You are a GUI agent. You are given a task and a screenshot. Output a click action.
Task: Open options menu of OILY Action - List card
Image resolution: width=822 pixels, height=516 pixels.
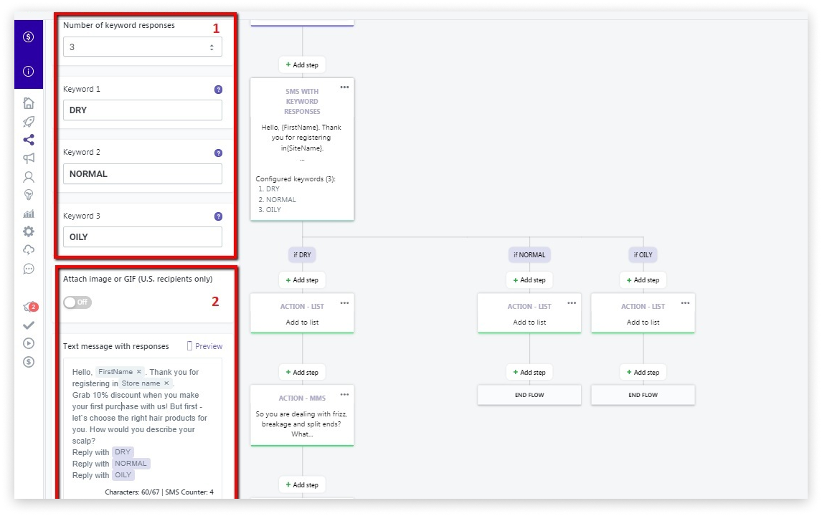pyautogui.click(x=685, y=302)
